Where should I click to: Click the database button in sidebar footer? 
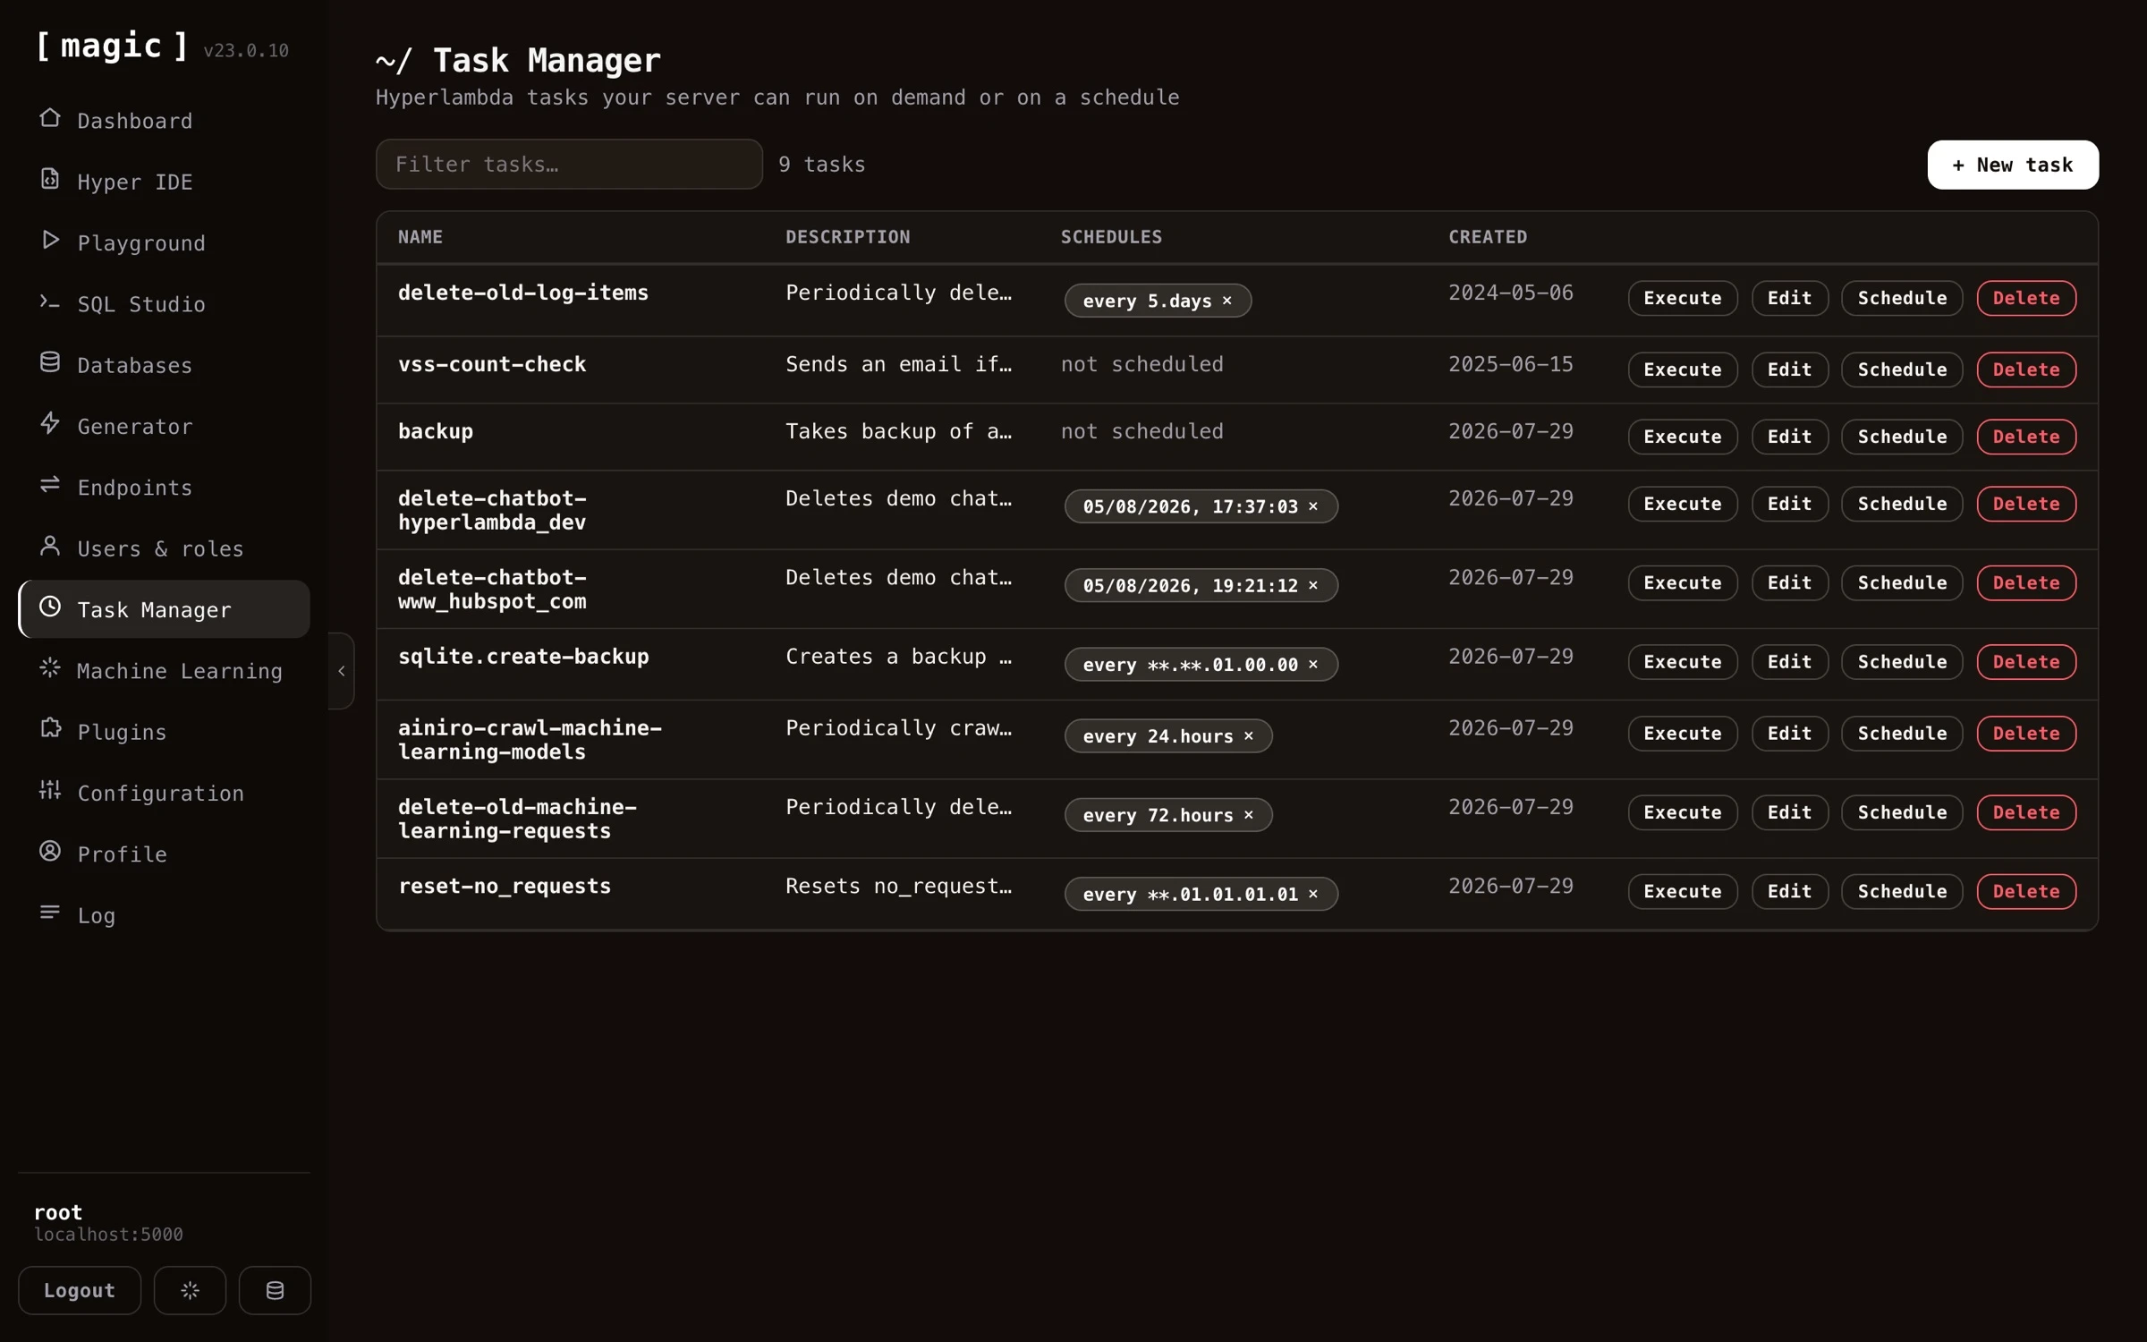[275, 1290]
